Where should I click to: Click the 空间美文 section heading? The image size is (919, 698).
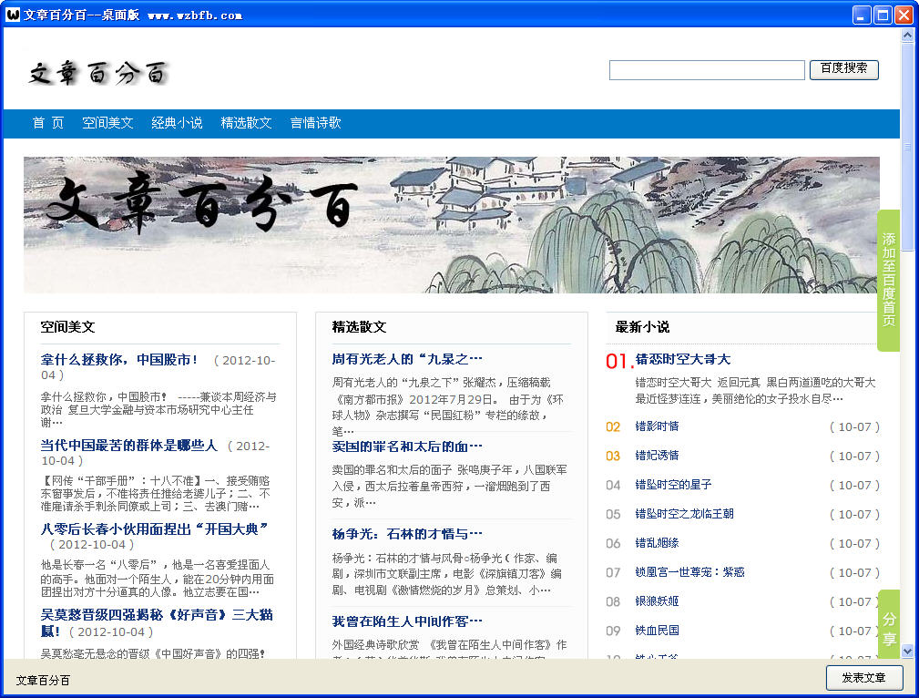tap(67, 327)
